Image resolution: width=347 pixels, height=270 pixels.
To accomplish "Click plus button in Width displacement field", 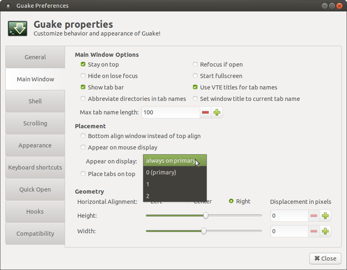I will (x=325, y=231).
